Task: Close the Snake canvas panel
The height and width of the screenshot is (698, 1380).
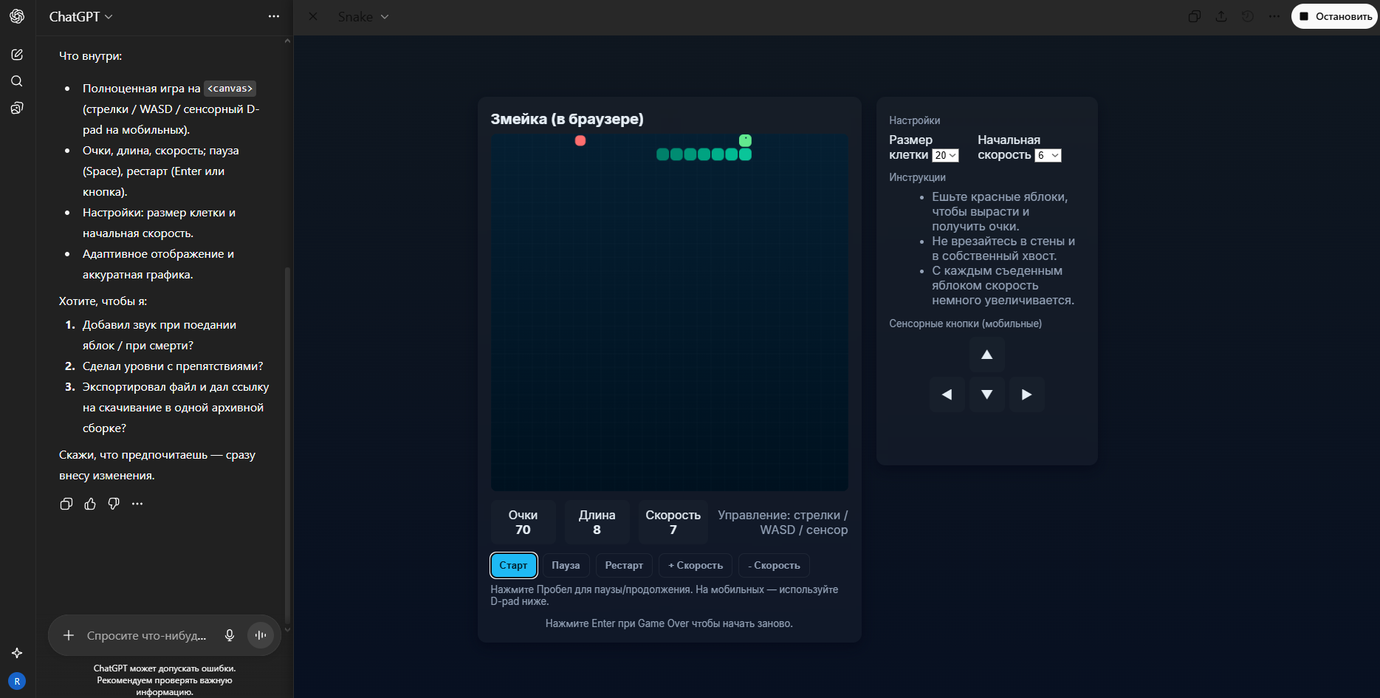Action: click(x=313, y=16)
